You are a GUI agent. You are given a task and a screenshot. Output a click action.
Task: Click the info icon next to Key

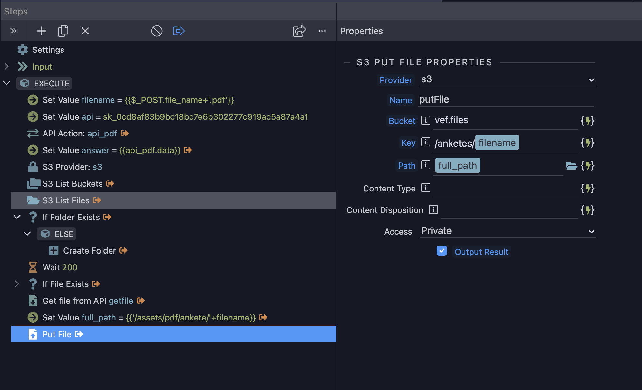[426, 142]
